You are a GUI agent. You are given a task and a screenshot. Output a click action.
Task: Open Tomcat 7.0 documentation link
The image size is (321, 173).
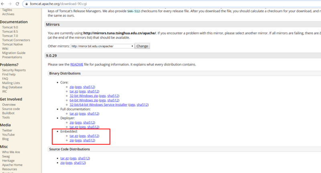pyautogui.click(x=10, y=36)
